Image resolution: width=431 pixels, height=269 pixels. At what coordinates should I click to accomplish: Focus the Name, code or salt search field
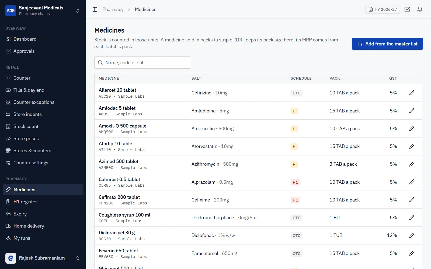point(143,63)
